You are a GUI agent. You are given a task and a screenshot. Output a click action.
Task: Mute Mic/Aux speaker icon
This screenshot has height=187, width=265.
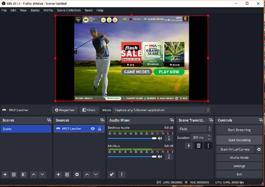tap(160, 157)
